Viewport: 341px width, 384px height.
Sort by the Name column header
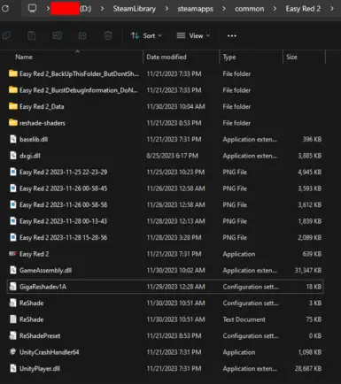click(24, 57)
